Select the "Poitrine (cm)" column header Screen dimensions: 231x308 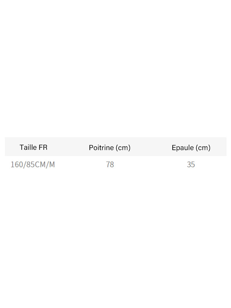(110, 148)
